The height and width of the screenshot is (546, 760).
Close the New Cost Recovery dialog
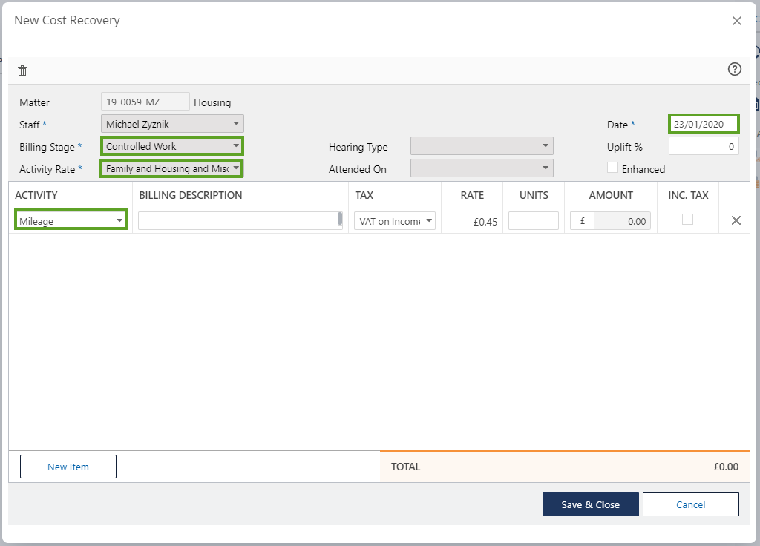coord(736,21)
